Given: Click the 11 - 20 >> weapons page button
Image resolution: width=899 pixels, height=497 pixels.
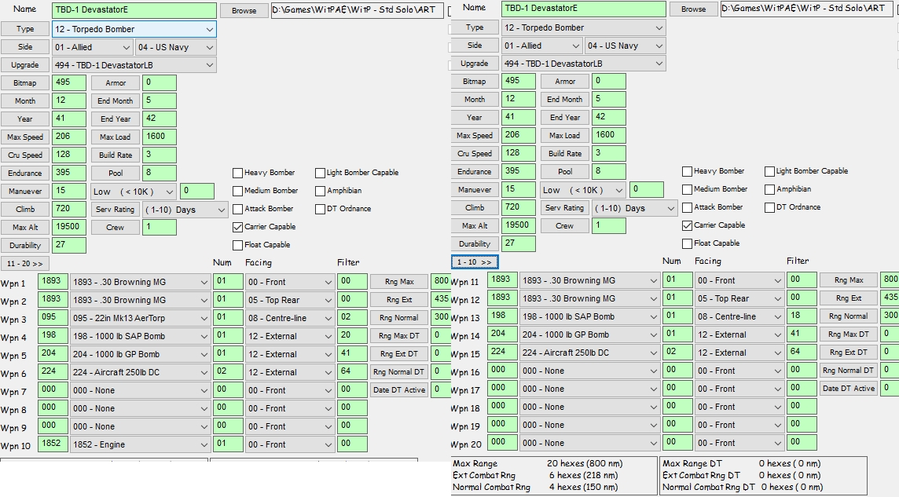Looking at the screenshot, I should pyautogui.click(x=25, y=264).
